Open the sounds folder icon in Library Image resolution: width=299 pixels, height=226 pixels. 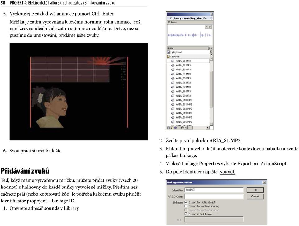click(x=169, y=56)
